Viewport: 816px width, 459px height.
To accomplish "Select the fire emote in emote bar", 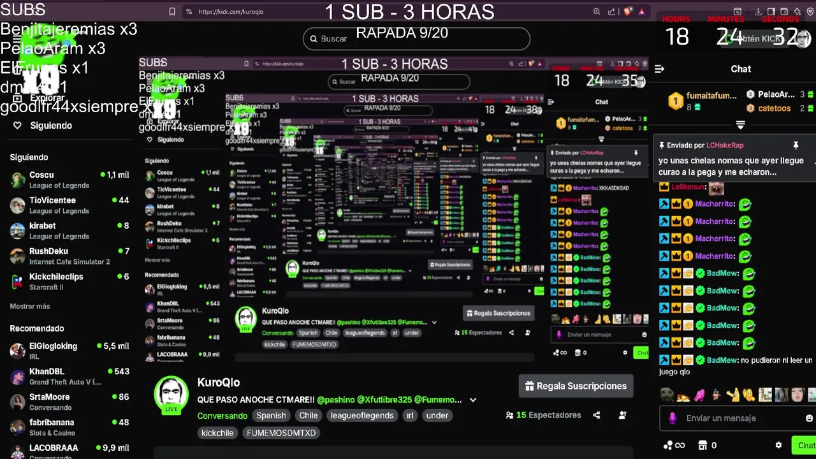I will click(683, 396).
